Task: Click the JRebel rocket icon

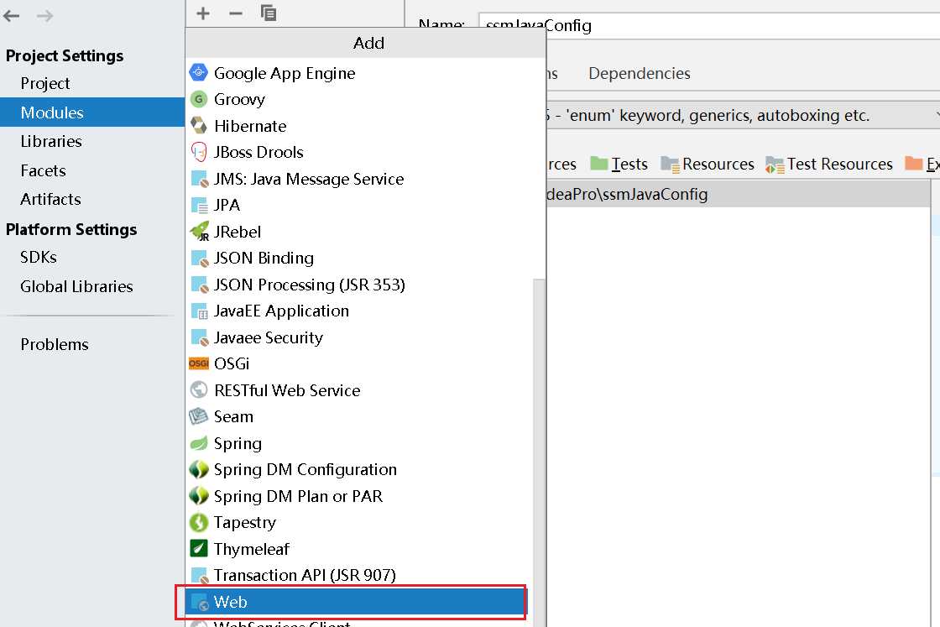Action: pos(199,232)
